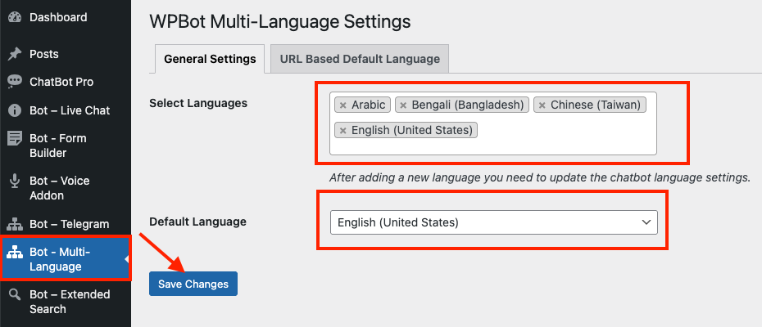This screenshot has height=327, width=762.
Task: Remove the Bengali (Bangladesh) language tag
Action: tap(403, 105)
